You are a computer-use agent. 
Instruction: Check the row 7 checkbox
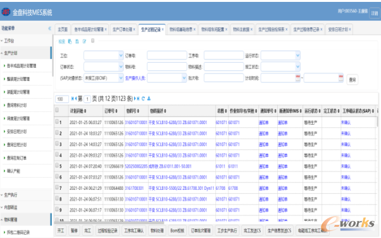coord(57,187)
